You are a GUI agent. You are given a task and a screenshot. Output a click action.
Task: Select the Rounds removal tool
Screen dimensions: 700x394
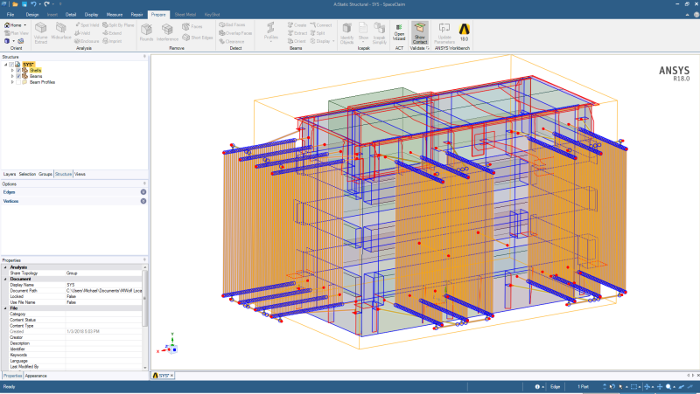(146, 32)
